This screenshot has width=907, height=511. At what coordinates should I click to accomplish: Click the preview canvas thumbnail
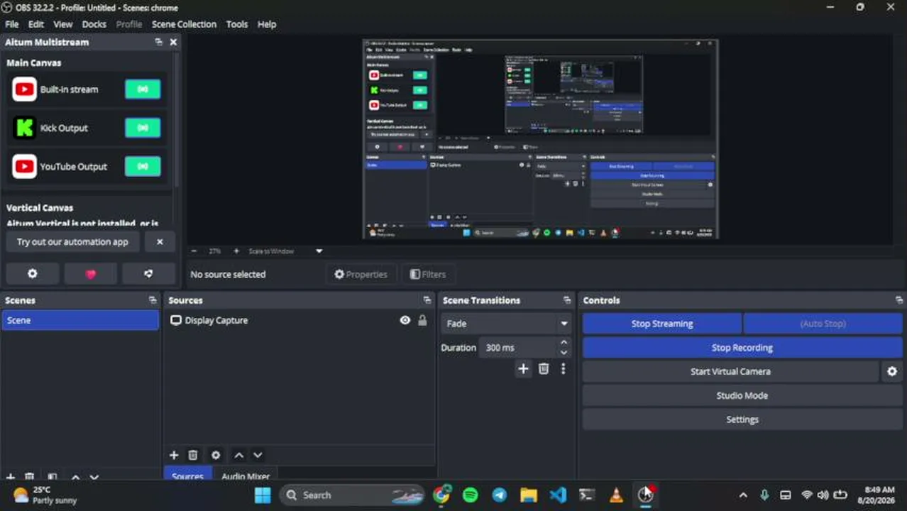[540, 139]
